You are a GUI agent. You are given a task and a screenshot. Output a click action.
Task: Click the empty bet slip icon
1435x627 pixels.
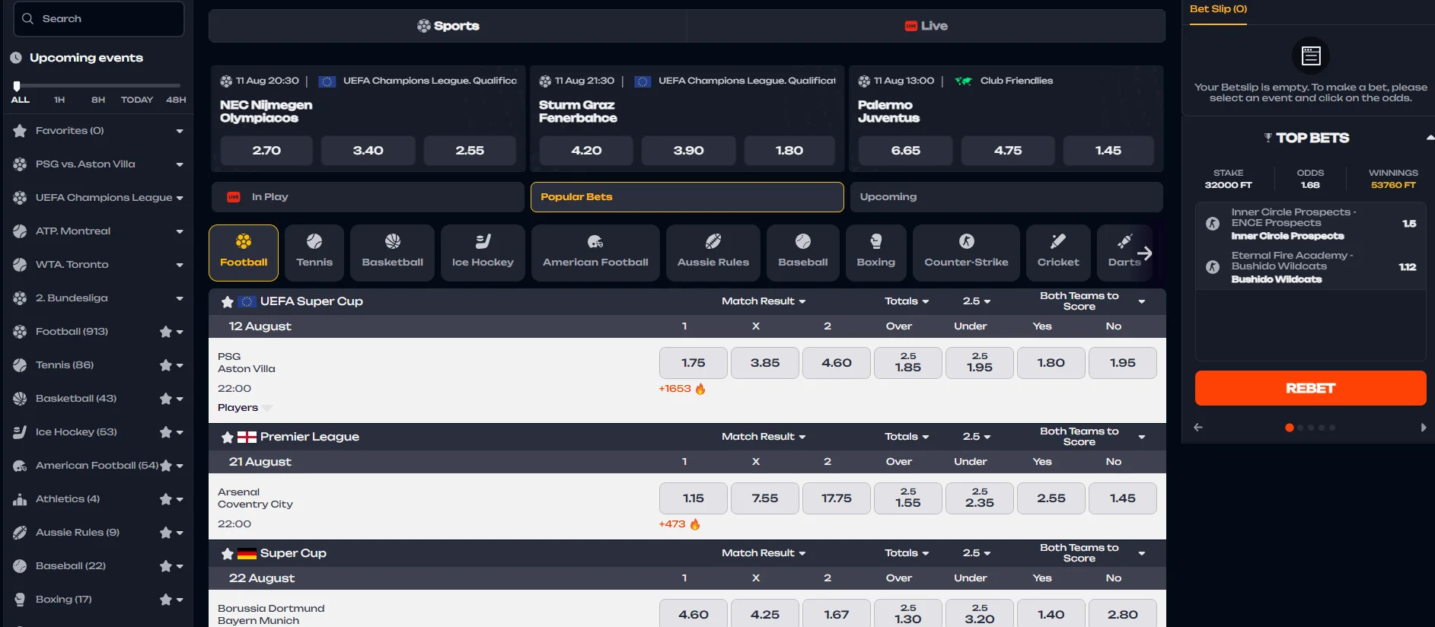pos(1311,56)
